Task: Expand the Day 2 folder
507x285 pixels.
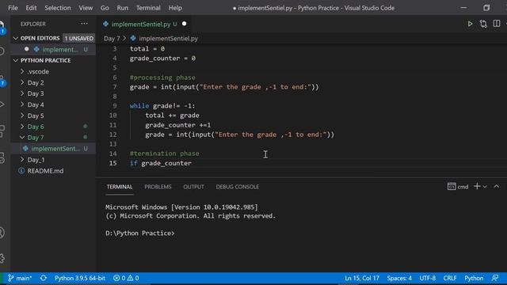Action: (x=22, y=82)
